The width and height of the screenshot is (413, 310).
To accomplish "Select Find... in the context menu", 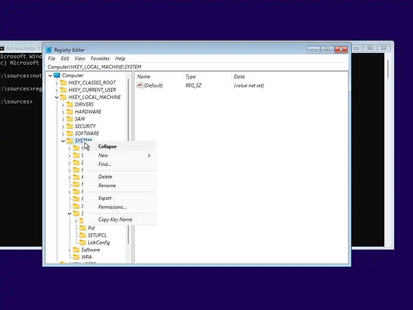I will [x=120, y=164].
